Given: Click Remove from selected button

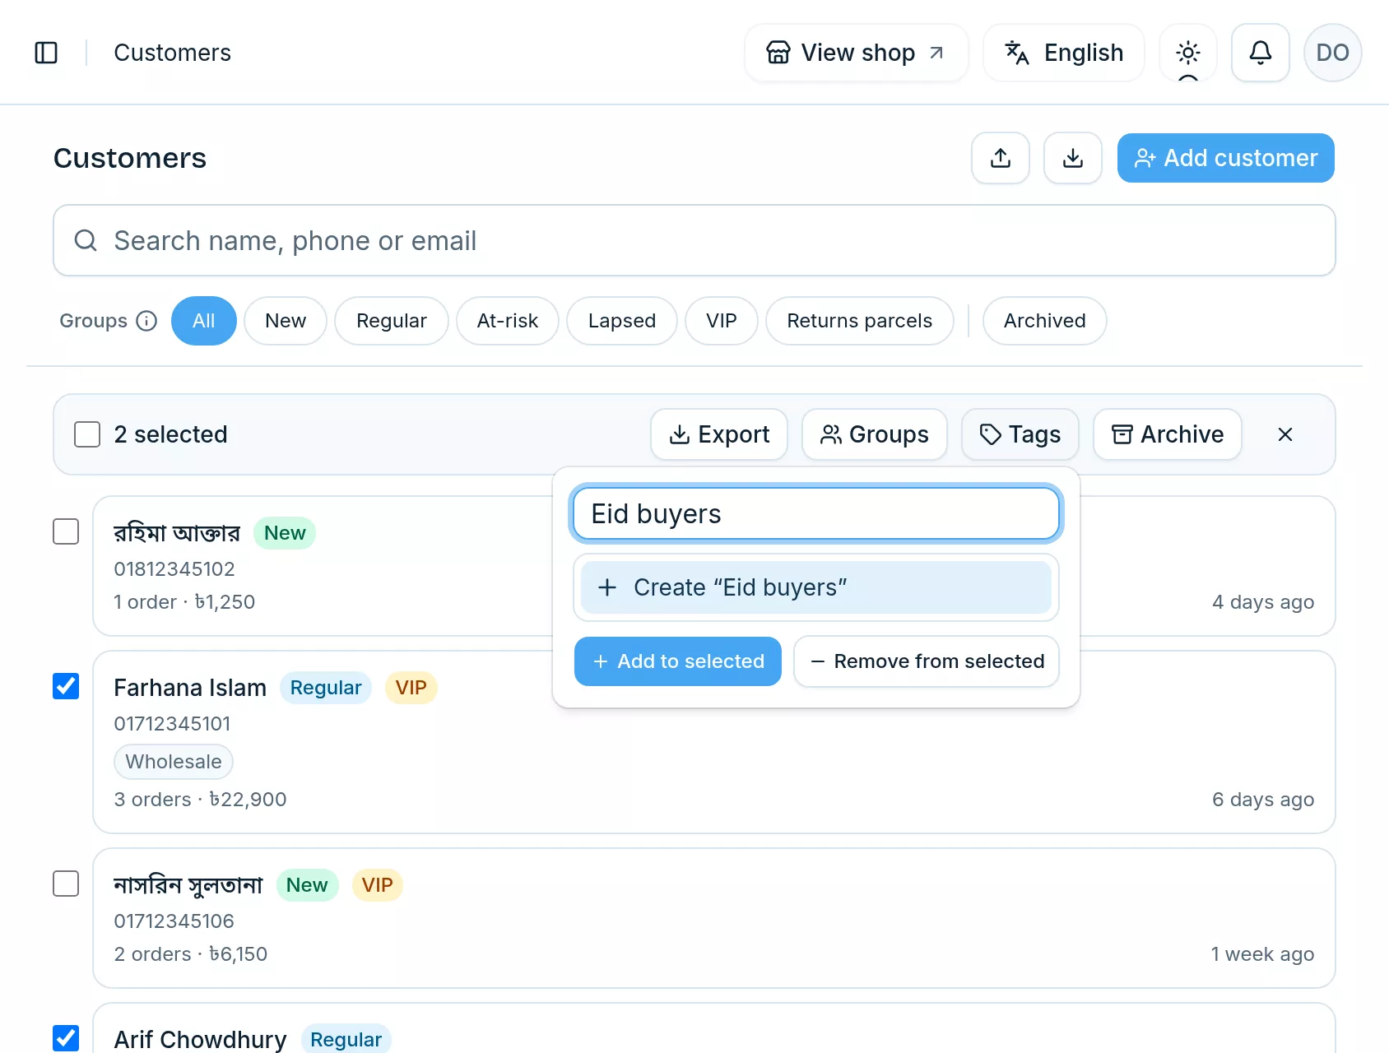Looking at the screenshot, I should 926,661.
